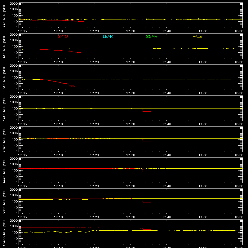Click 18:00 under the 245 MHz panel
The width and height of the screenshot is (248, 248).
pos(239,31)
